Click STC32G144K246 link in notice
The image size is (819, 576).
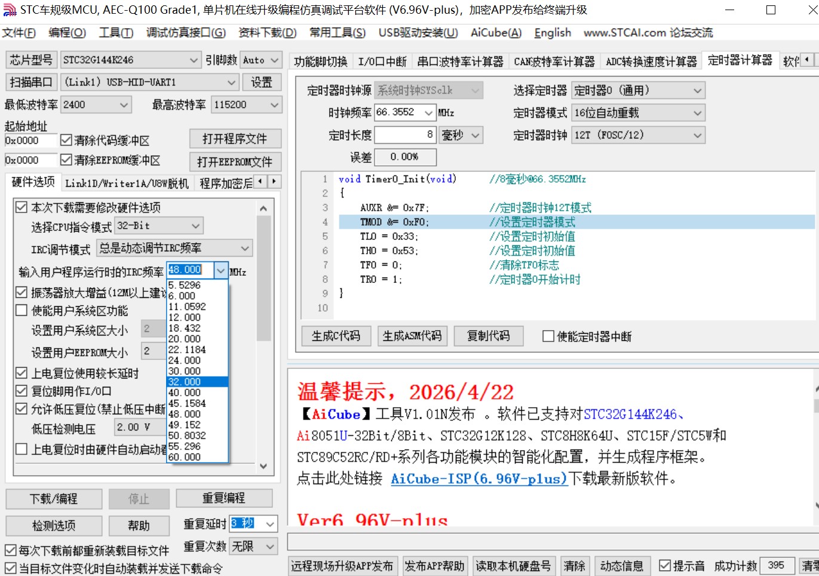coord(630,414)
